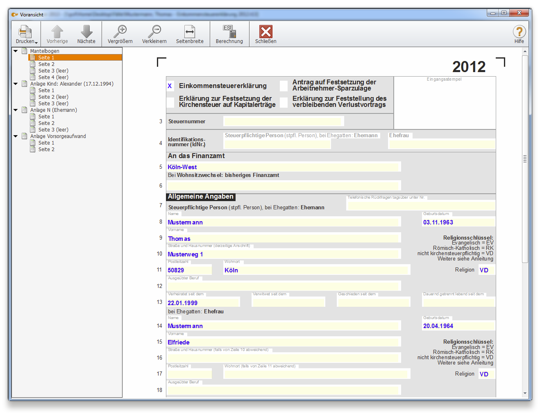Image resolution: width=540 pixels, height=419 pixels.
Task: Fit page with Seitenbreite icon
Action: (x=190, y=32)
